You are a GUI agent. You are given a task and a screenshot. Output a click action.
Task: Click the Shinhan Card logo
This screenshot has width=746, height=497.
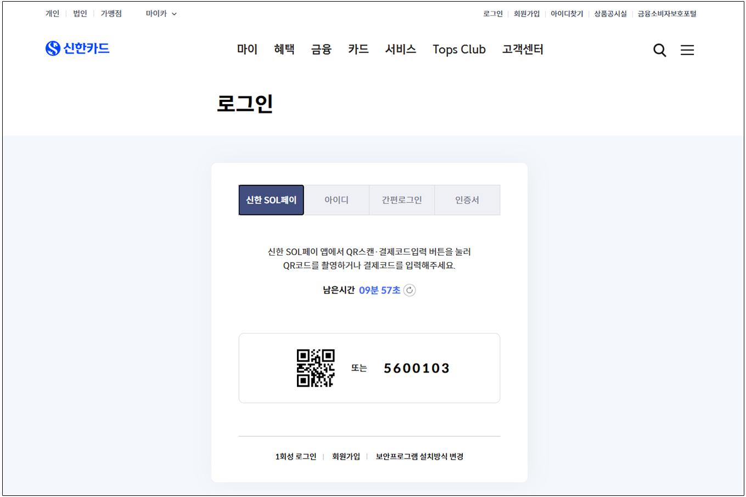pos(77,49)
